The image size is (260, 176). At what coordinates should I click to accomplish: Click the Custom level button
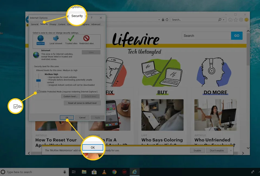tap(70, 96)
